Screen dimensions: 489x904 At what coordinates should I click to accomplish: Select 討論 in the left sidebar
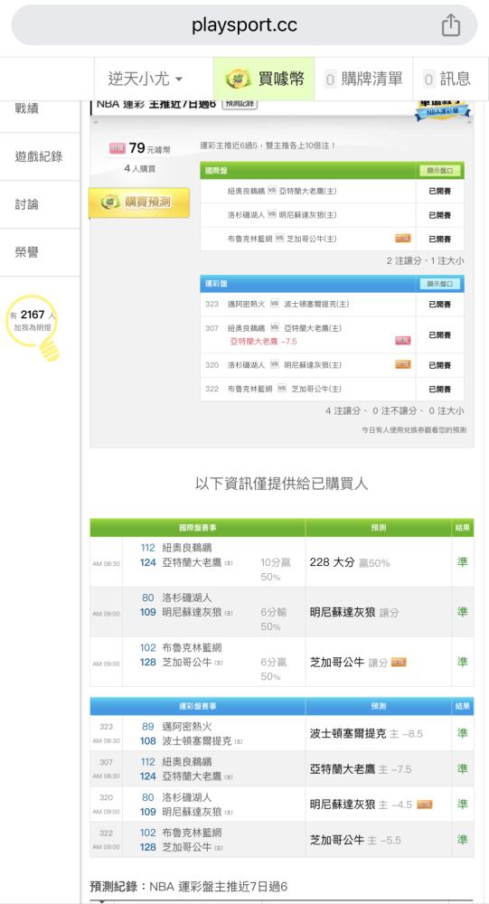coord(27,204)
